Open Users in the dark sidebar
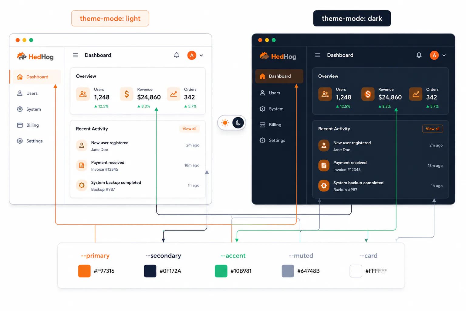Image resolution: width=466 pixels, height=311 pixels. pos(270,93)
